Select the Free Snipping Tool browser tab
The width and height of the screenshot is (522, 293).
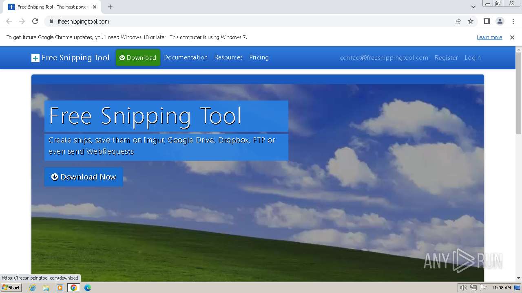pos(52,7)
